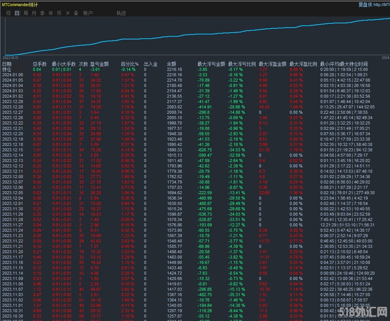Screen dimensions: 390x321
Task: Click the 持仓 holdings row
Action: [7, 69]
